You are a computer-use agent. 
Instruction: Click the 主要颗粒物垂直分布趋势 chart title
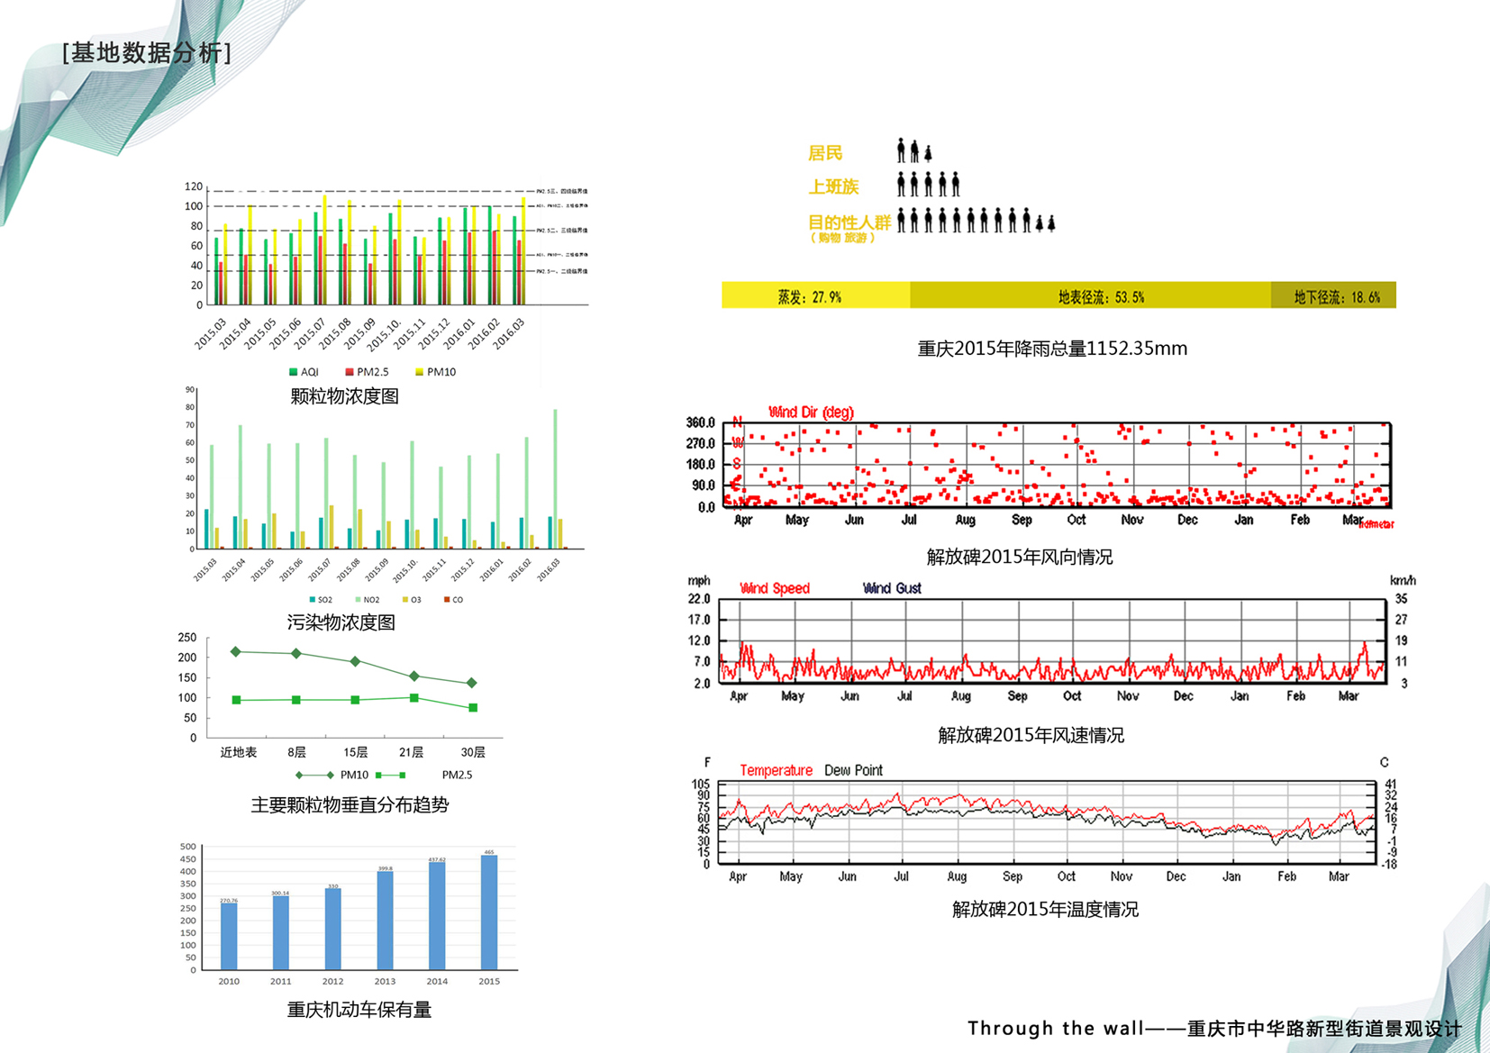pos(350,805)
